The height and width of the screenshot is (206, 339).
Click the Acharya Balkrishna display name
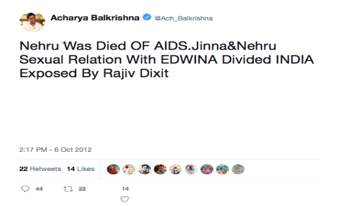(95, 17)
